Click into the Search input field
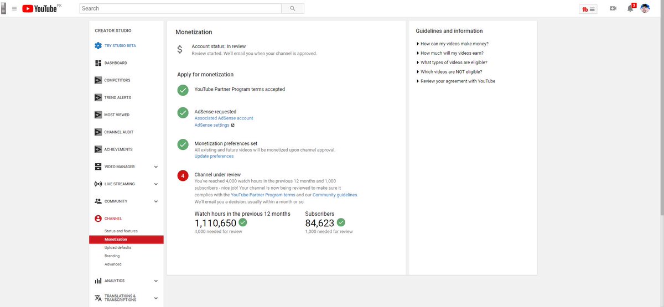The height and width of the screenshot is (307, 664). 180,9
